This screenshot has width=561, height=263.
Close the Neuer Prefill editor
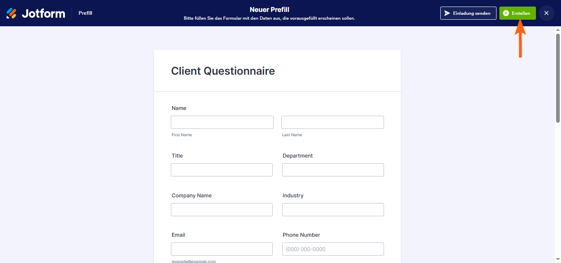(x=546, y=13)
